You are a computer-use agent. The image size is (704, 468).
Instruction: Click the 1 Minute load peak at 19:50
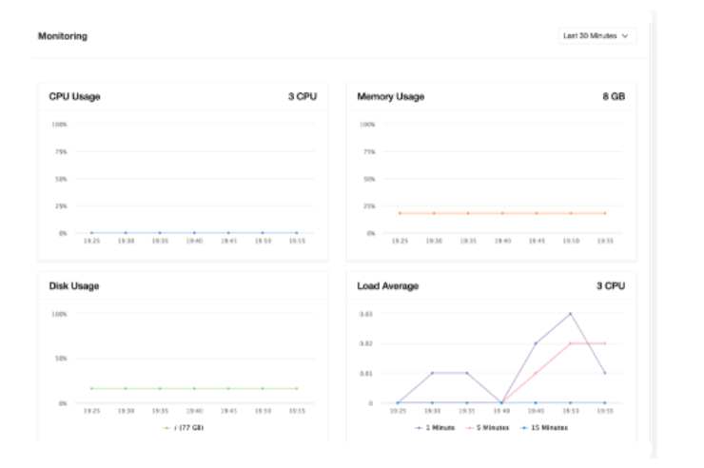click(x=570, y=313)
